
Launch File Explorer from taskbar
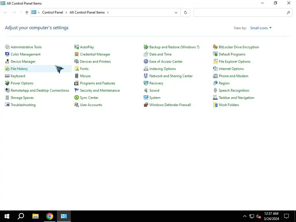[35, 216]
